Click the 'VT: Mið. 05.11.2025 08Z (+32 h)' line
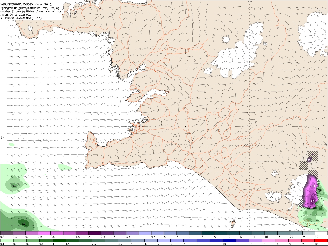 point(21,18)
